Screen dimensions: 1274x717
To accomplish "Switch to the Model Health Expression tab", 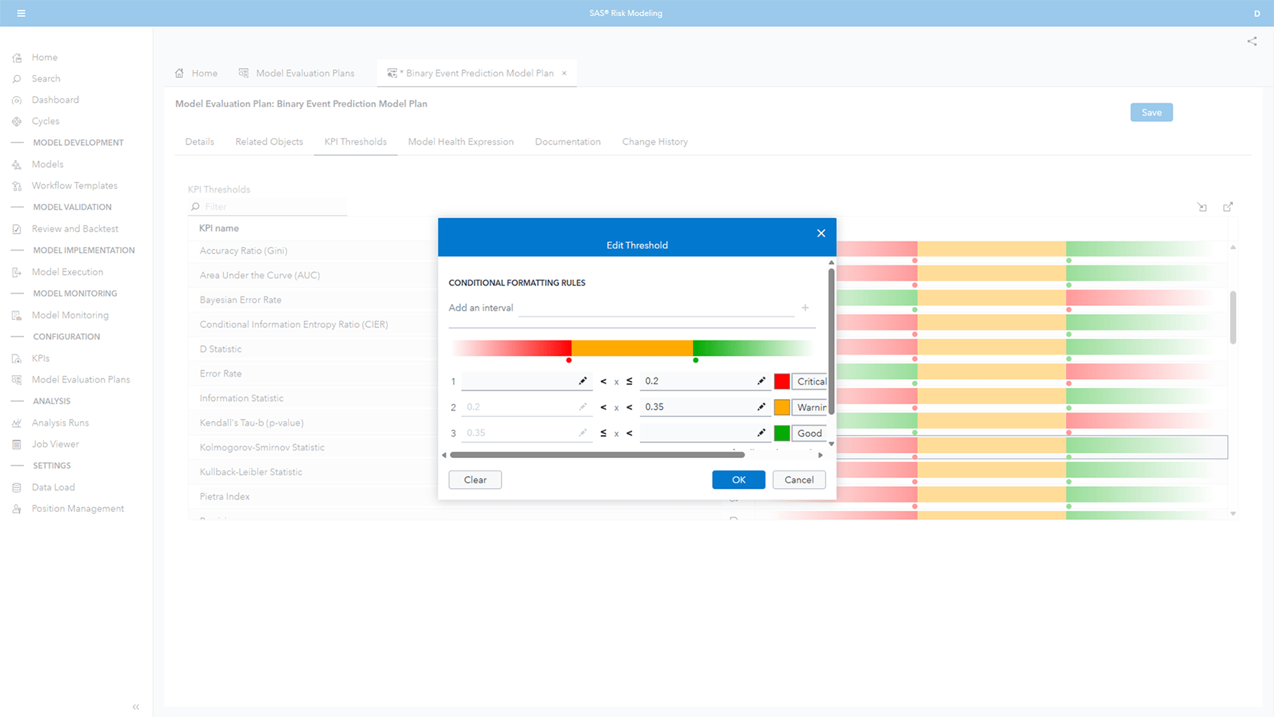I will click(x=461, y=142).
